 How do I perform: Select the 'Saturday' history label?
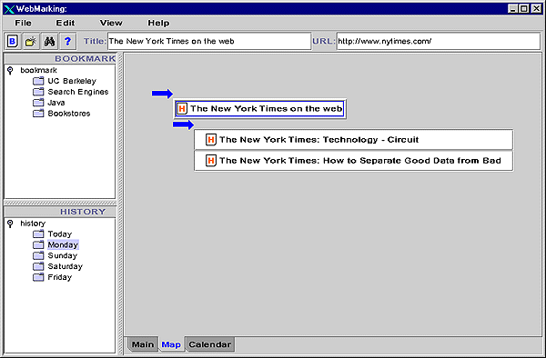point(66,266)
